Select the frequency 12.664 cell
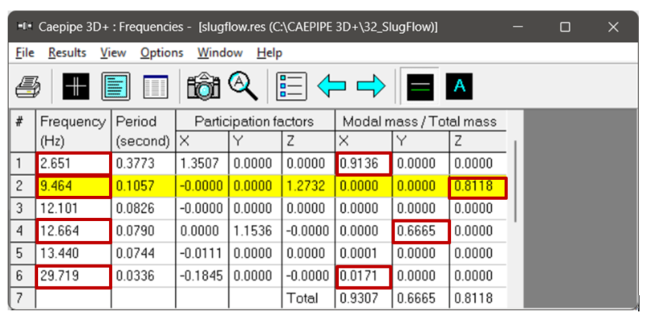 point(73,231)
